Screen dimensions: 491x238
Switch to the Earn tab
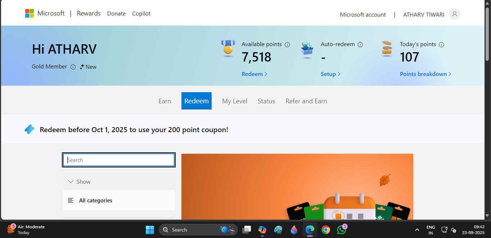point(165,101)
